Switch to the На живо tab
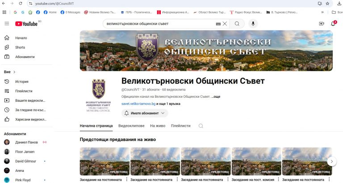This screenshot has width=343, height=183. (x=158, y=126)
